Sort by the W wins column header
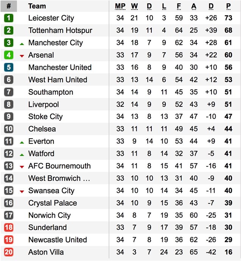241x261 pixels. [x=134, y=6]
